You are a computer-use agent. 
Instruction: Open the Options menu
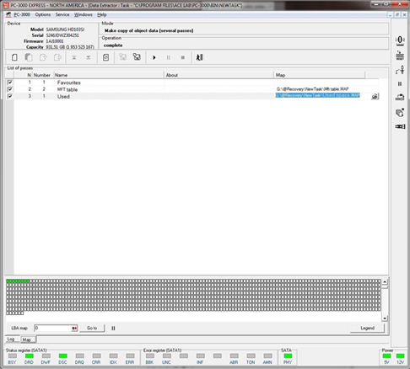(43, 14)
